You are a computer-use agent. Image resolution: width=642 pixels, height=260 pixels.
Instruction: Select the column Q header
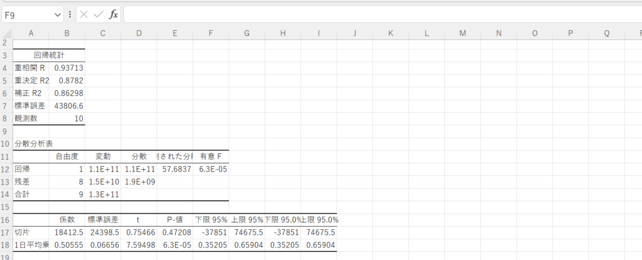click(606, 33)
